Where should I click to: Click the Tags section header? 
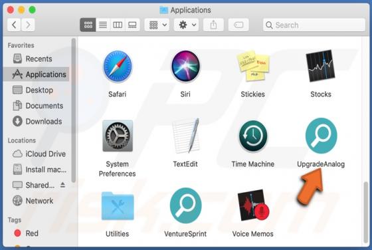(x=15, y=220)
